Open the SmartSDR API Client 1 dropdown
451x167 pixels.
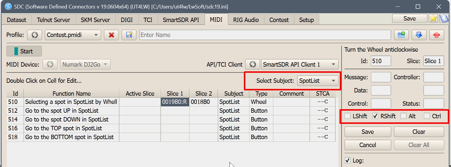[299, 64]
